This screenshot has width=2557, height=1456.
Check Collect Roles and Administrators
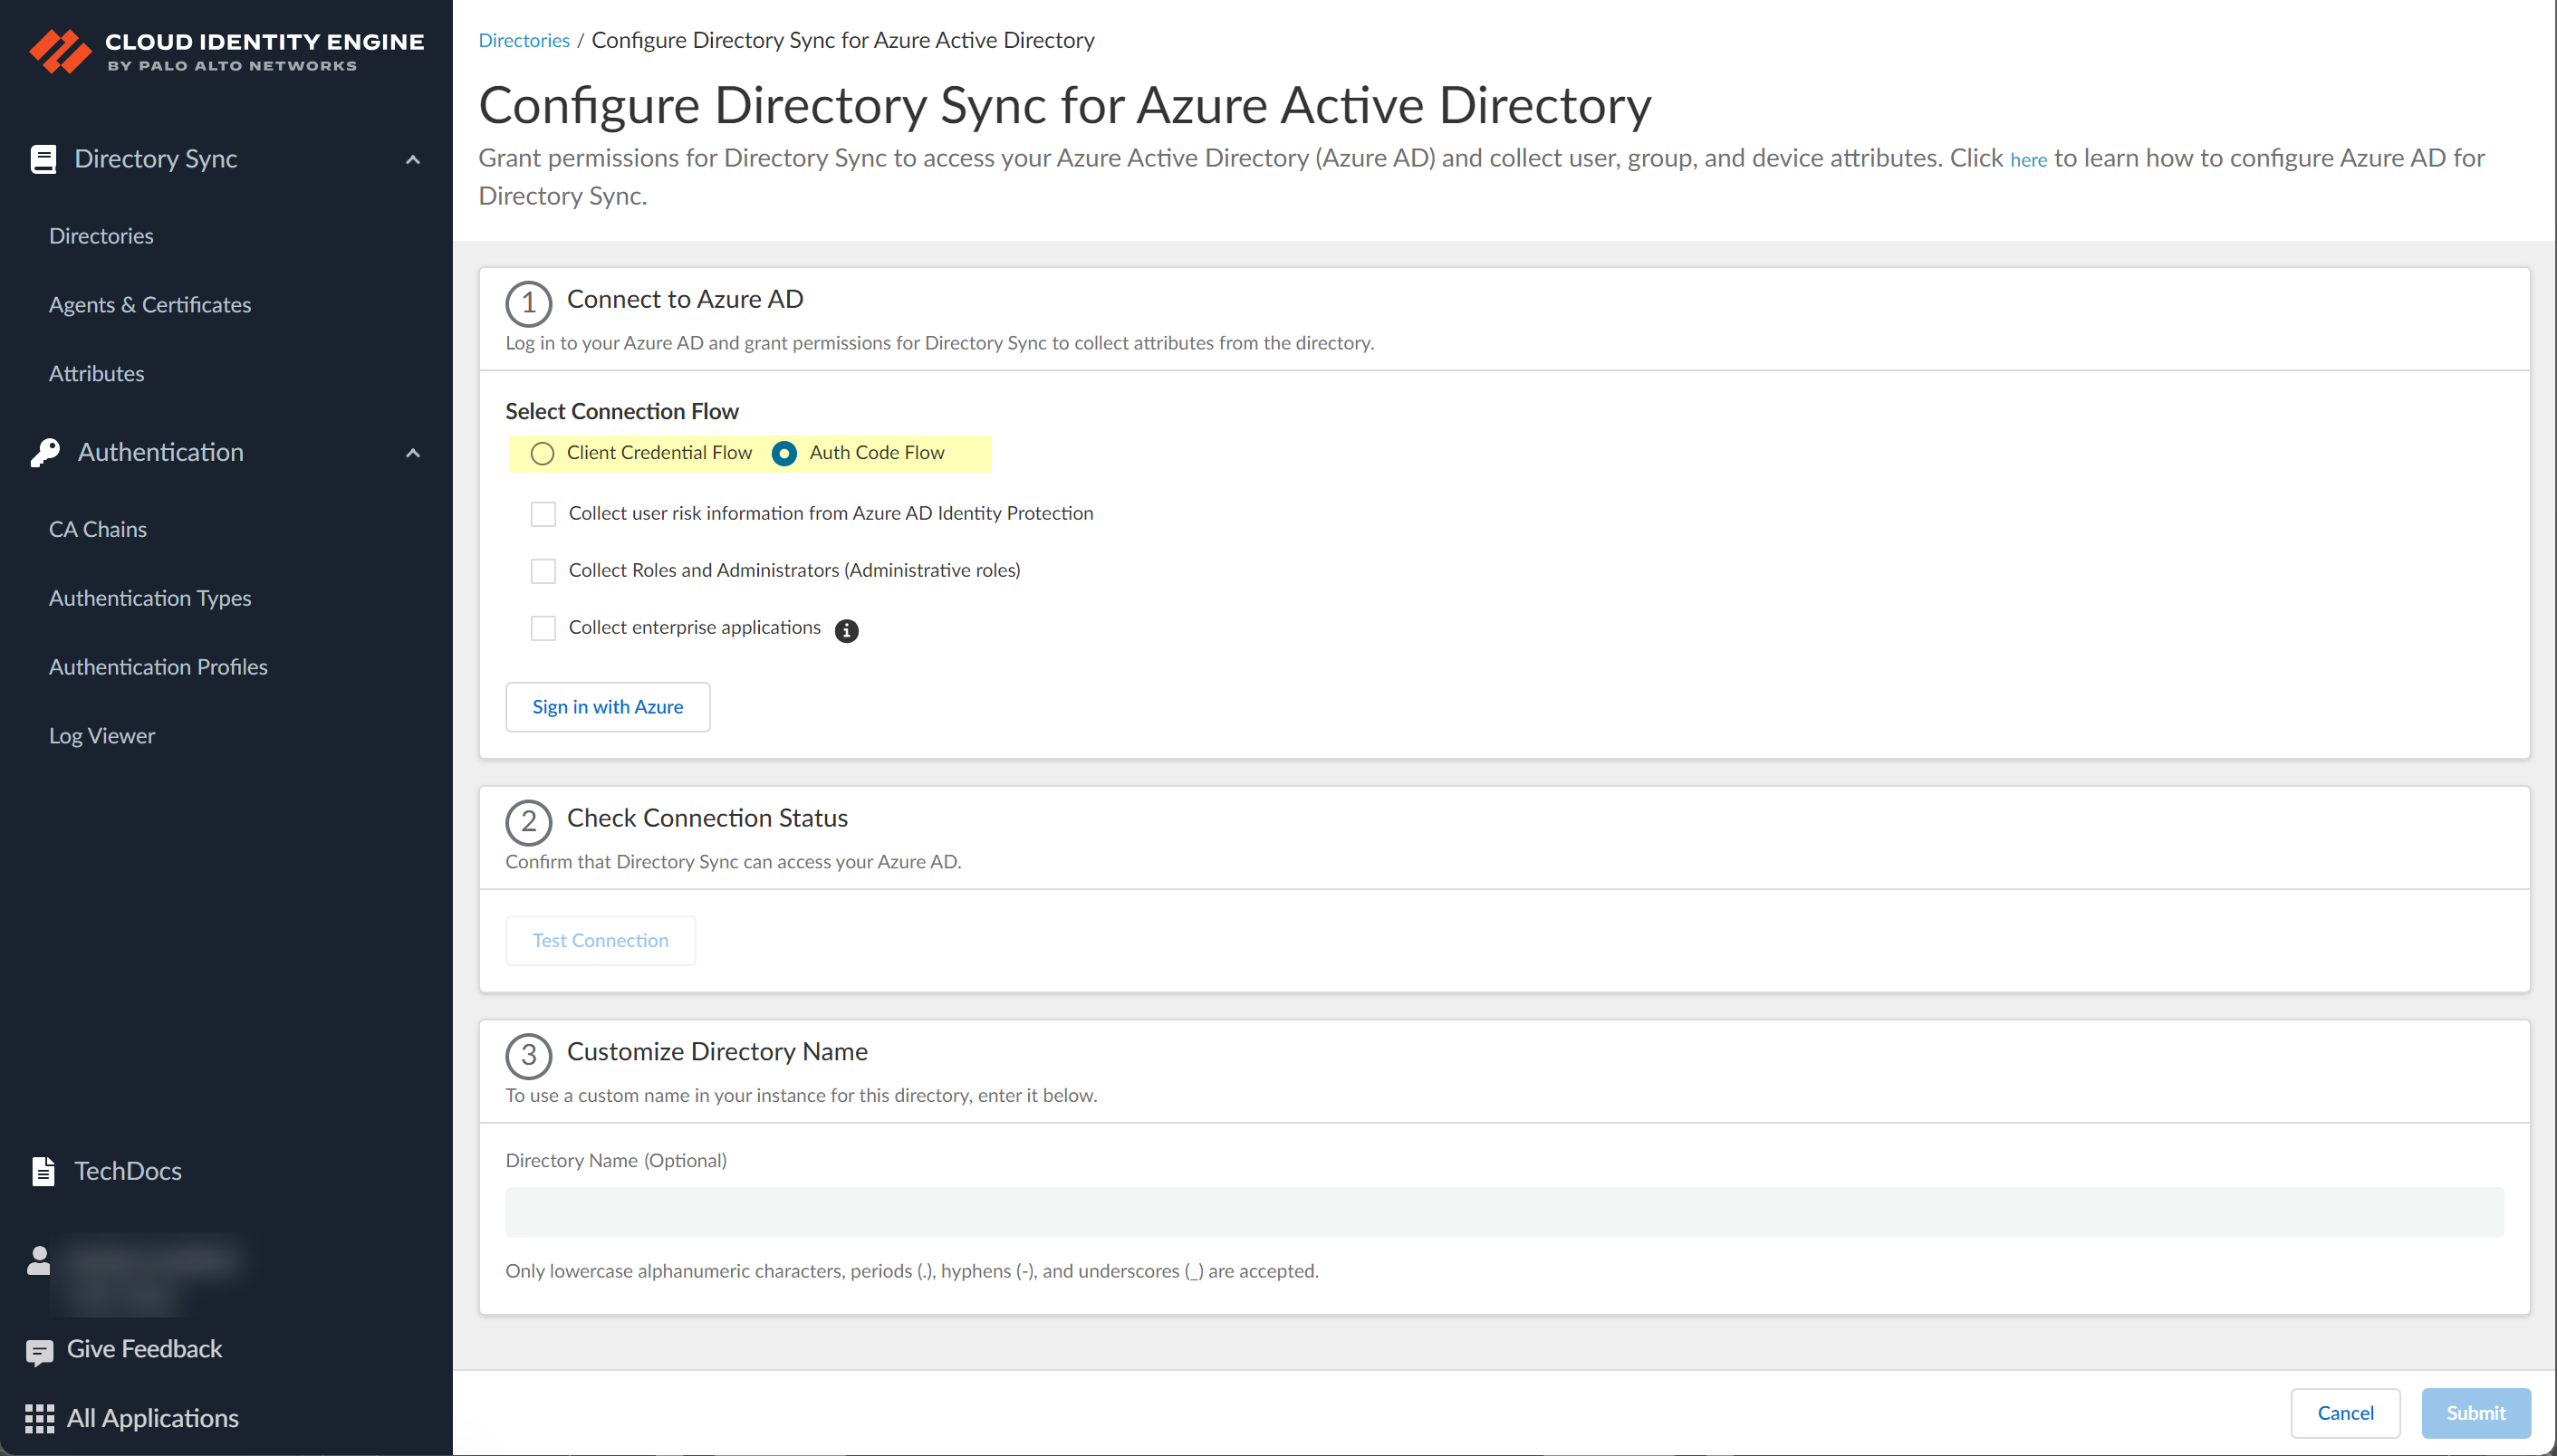click(x=543, y=570)
